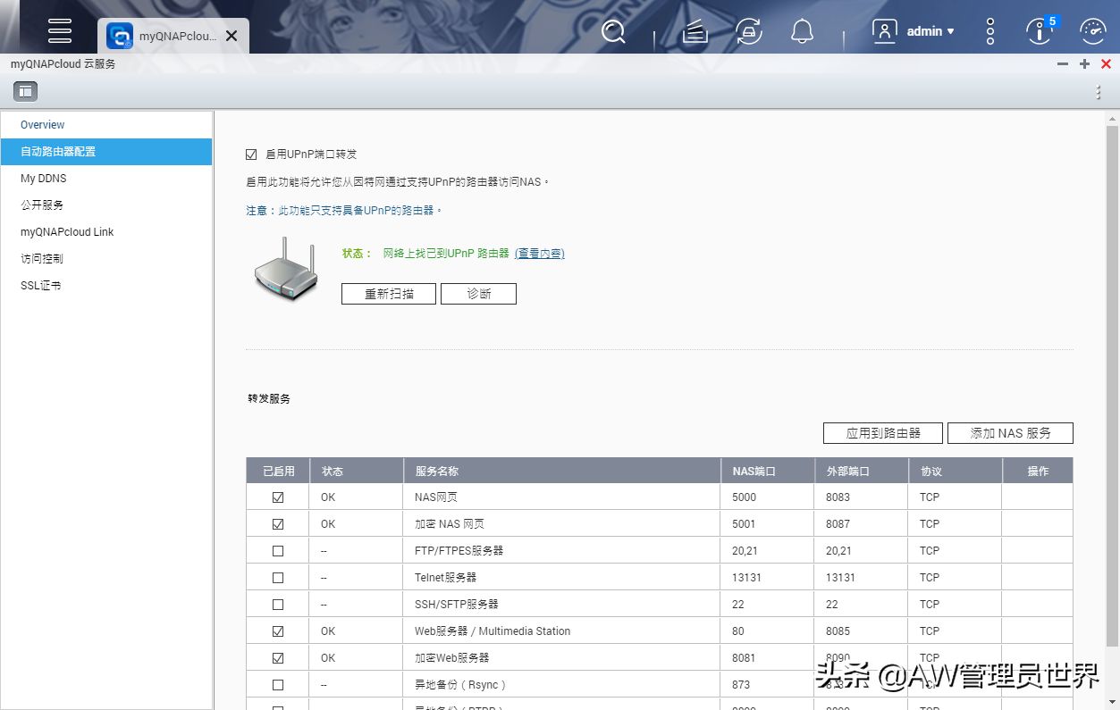
Task: Click the 状态 column header
Action: tap(357, 471)
